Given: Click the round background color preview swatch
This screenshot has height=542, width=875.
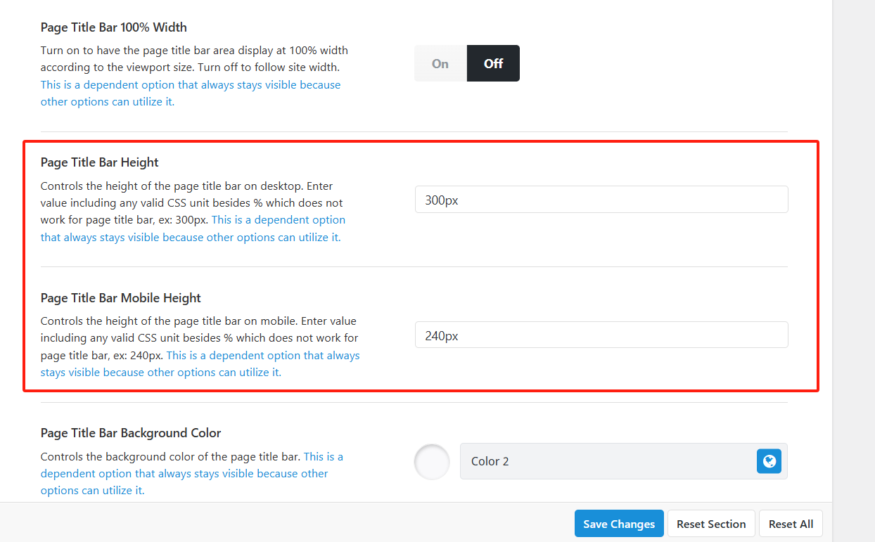Looking at the screenshot, I should click(433, 462).
